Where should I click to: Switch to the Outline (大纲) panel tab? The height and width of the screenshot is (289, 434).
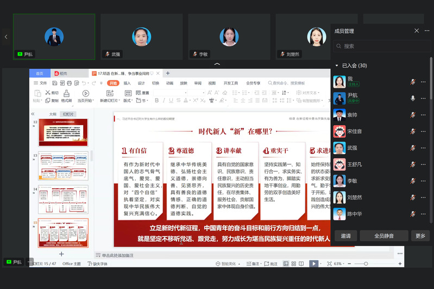click(x=53, y=114)
